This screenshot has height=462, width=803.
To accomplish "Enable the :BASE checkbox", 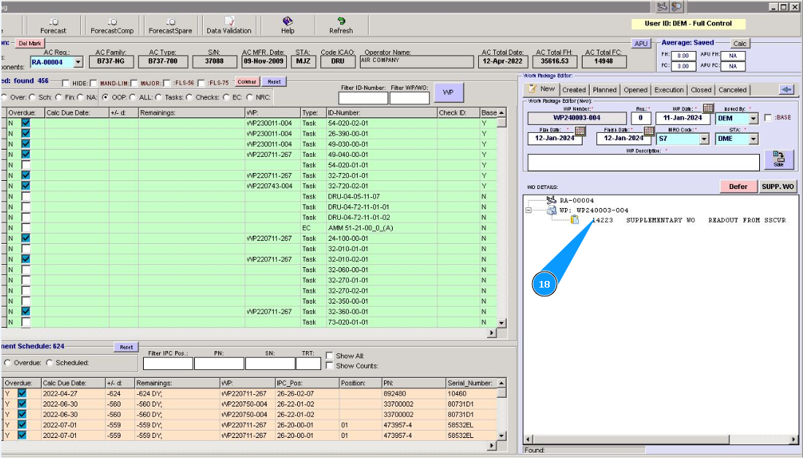I will tap(768, 118).
